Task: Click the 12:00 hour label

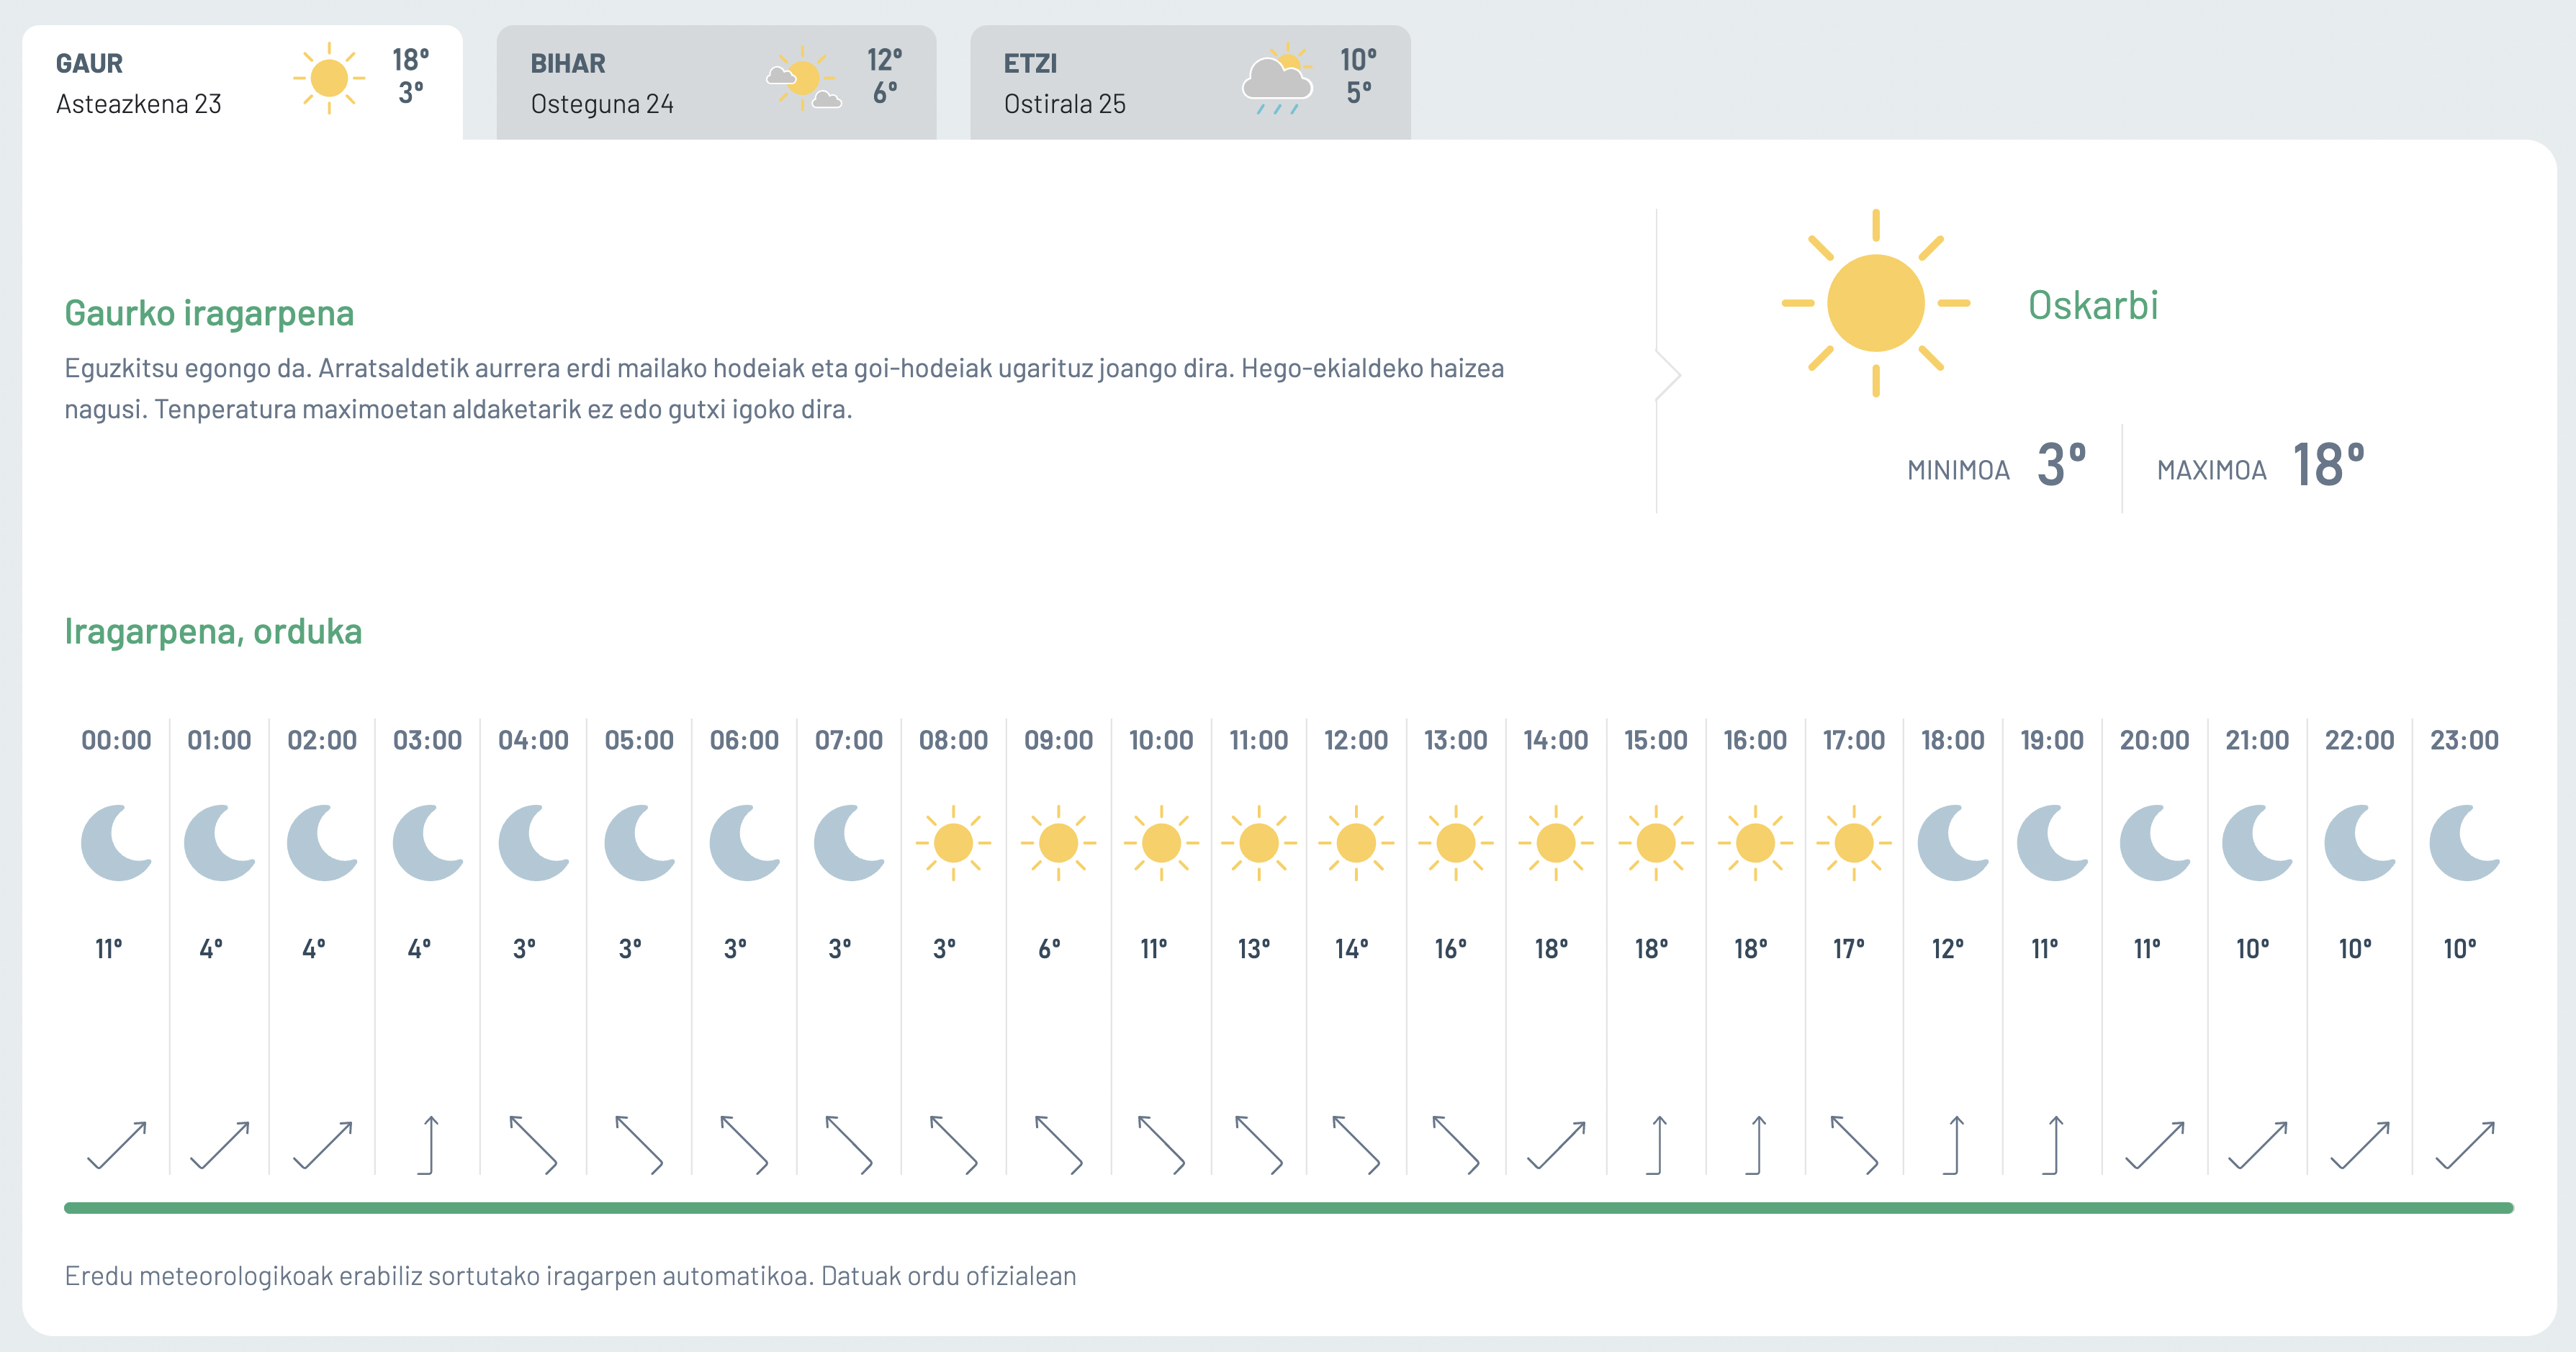Action: point(1355,741)
